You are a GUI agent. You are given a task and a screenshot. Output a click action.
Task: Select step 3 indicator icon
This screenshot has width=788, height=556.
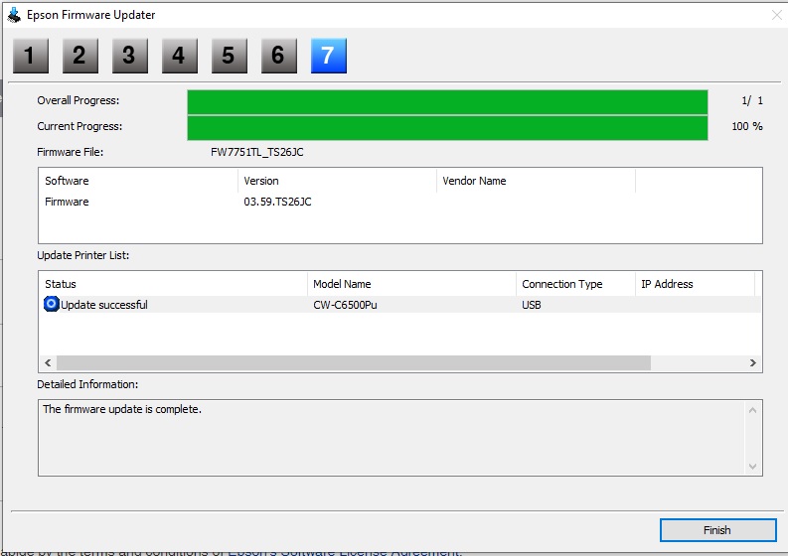130,56
